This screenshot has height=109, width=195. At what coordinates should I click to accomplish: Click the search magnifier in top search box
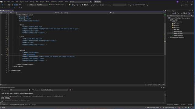[x=90, y=2]
